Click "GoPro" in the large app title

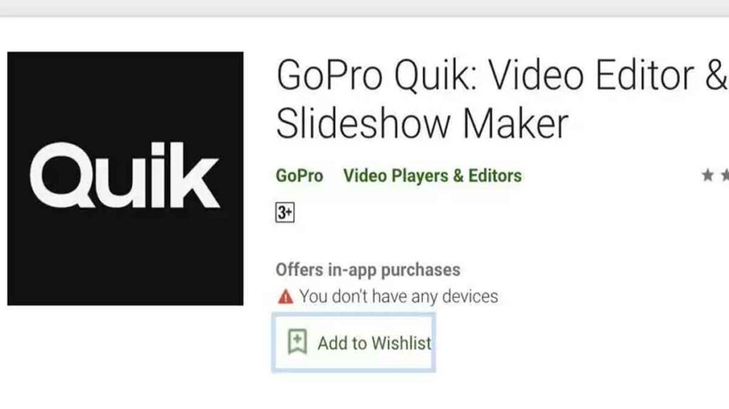(329, 75)
